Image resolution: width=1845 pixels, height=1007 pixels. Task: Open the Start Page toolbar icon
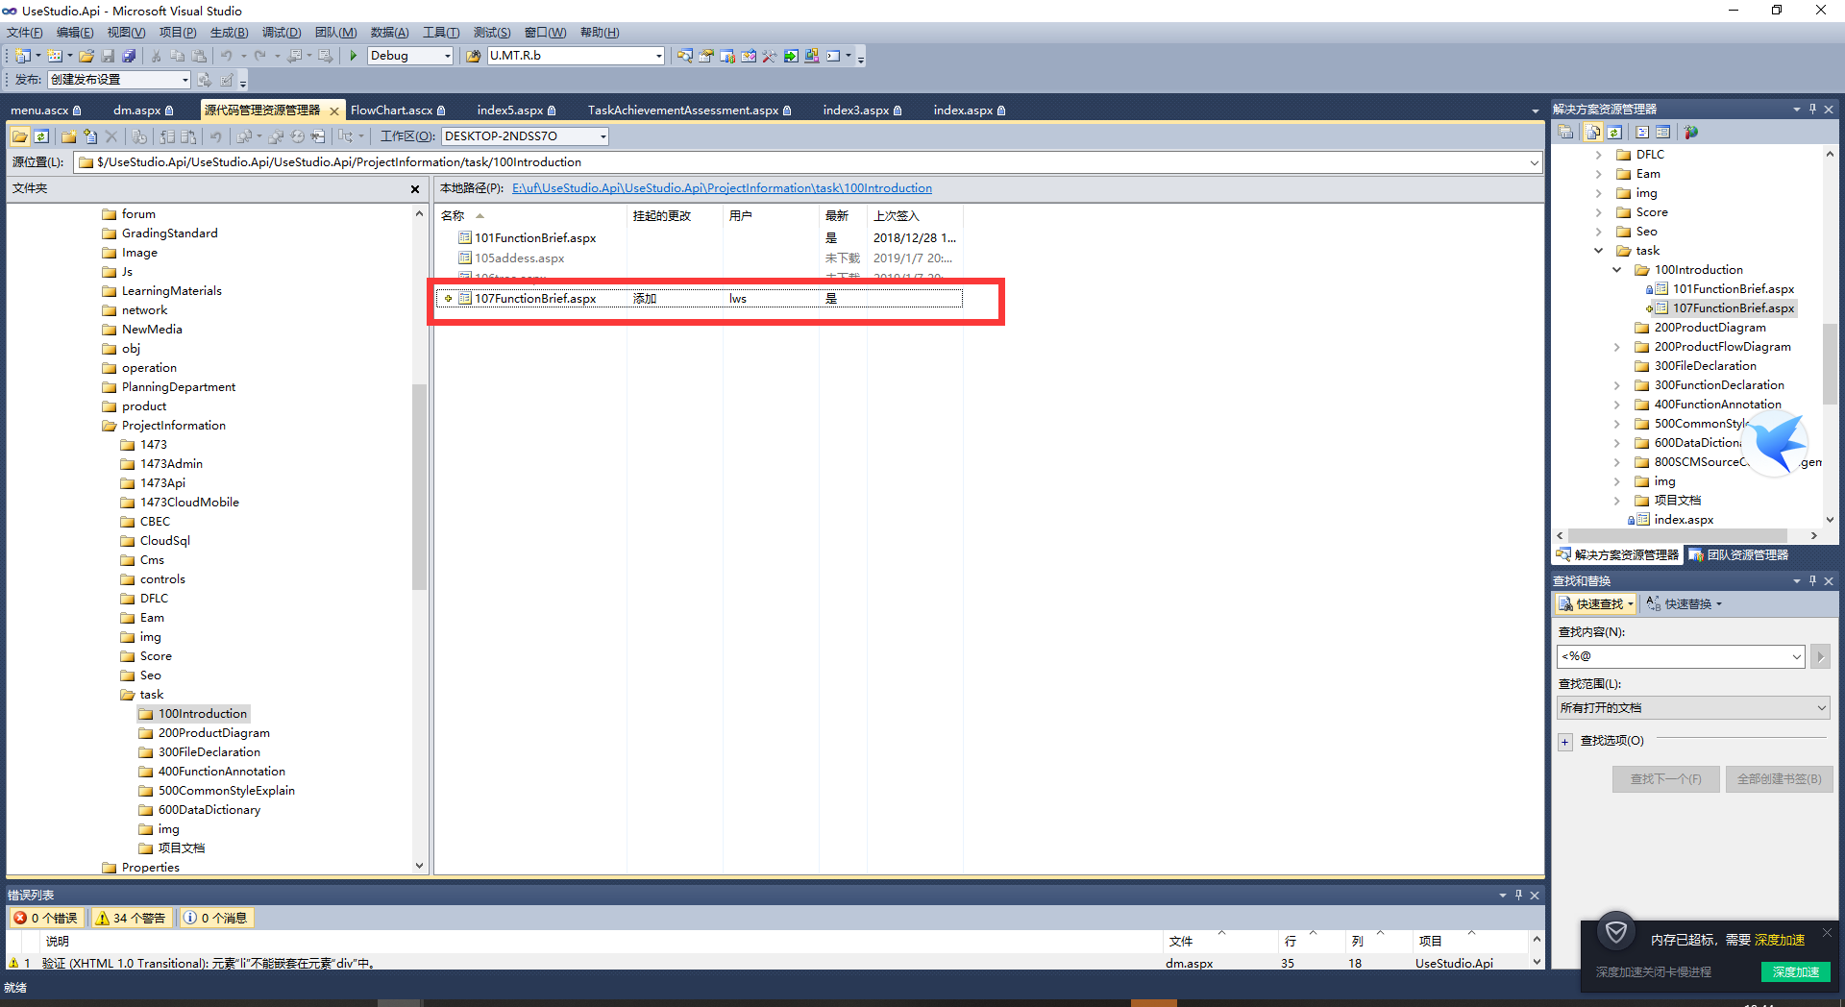790,56
